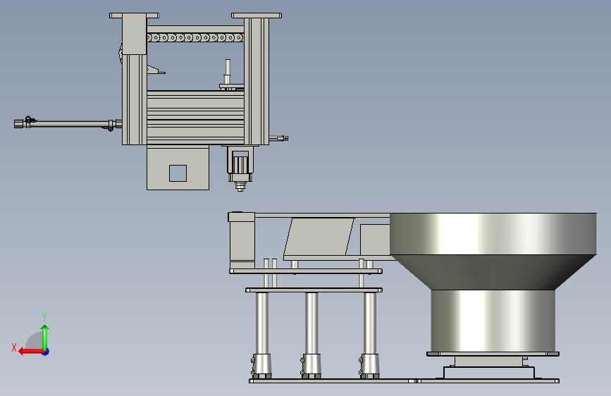The image size is (611, 396).
Task: Click the green "Y" axis label
Action: point(44,316)
